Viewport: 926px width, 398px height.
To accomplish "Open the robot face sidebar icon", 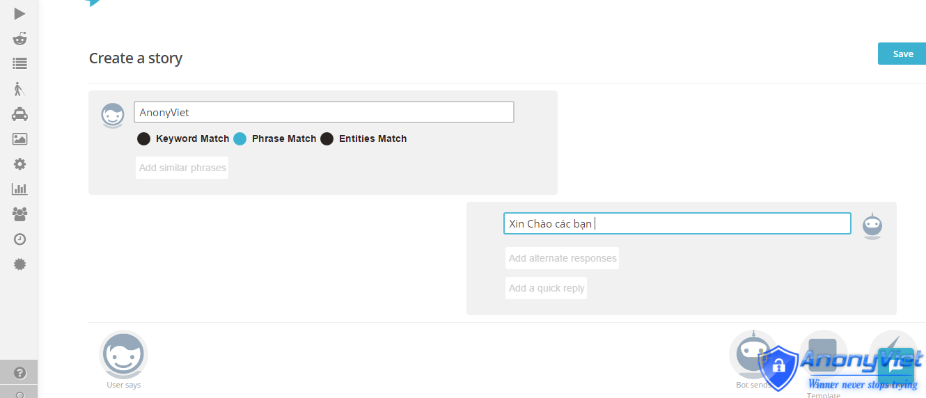I will pos(19,38).
